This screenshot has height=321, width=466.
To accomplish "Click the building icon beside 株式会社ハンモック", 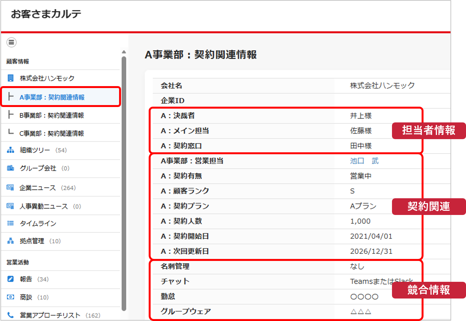I will [x=11, y=78].
